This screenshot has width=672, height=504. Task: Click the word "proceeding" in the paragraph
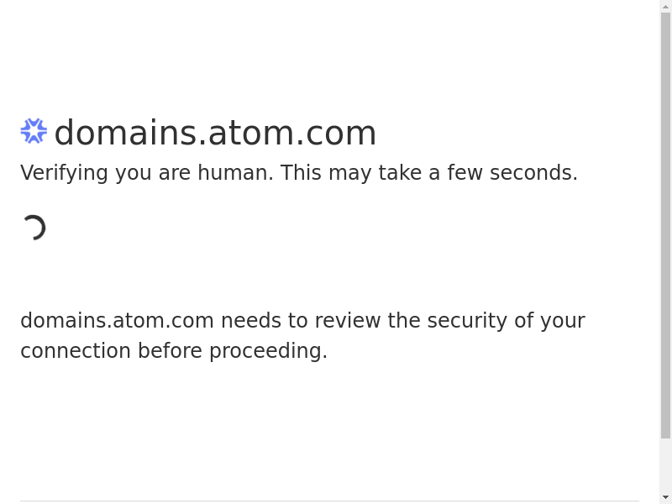[x=265, y=351]
